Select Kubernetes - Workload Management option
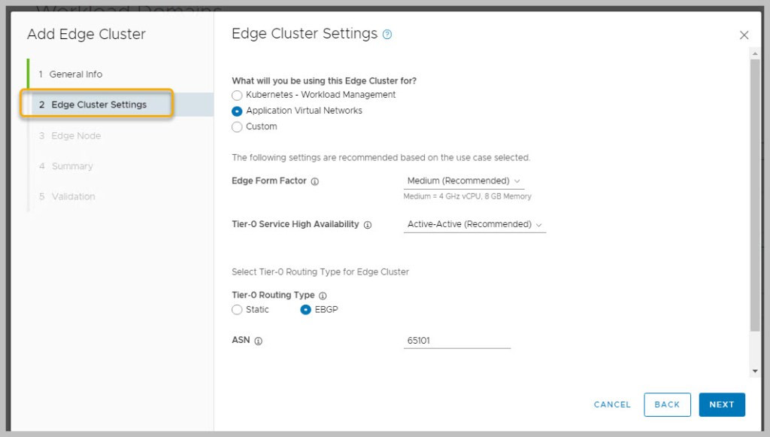The width and height of the screenshot is (770, 437). (x=238, y=96)
